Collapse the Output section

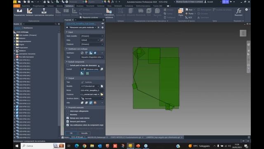[x=67, y=78]
